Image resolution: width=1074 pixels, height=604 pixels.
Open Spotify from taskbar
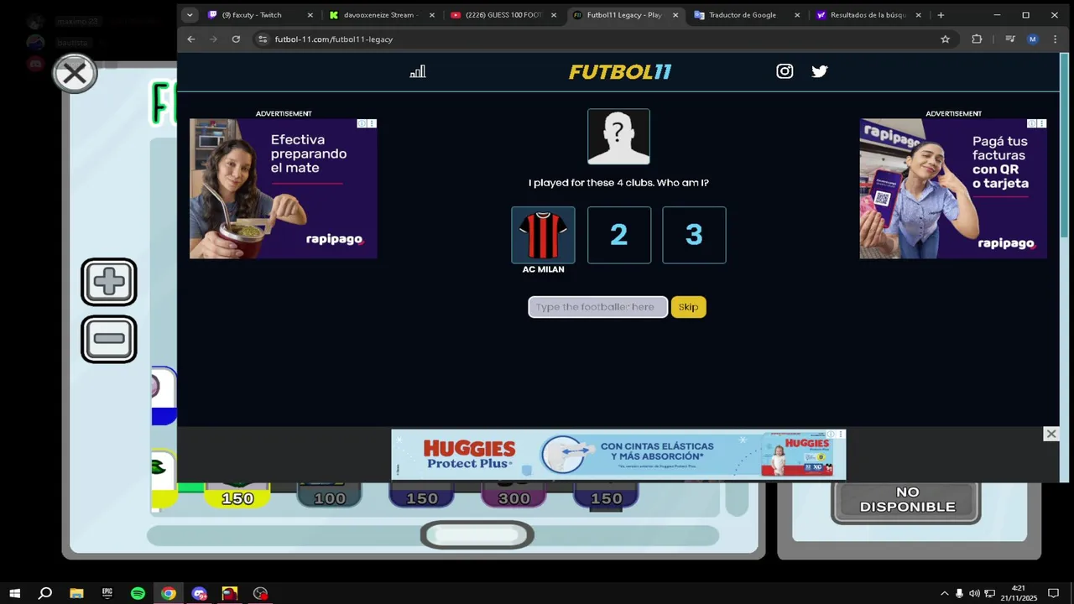138,593
